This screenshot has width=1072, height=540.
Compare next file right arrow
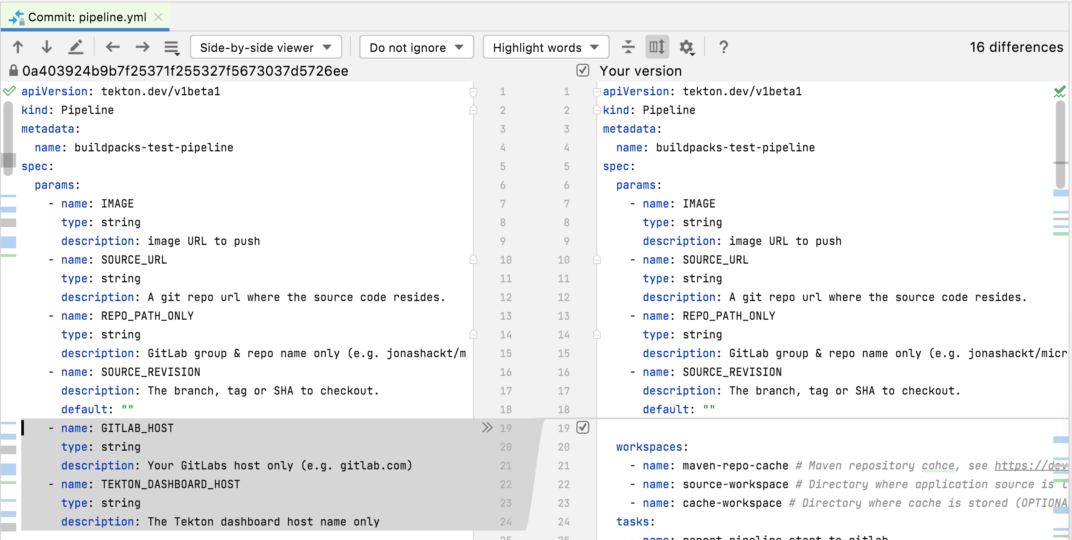coord(142,47)
